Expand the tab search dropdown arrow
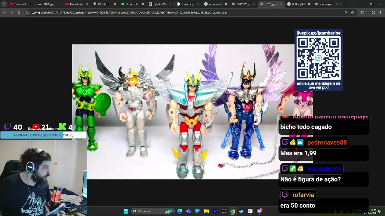The height and width of the screenshot is (216, 385). pos(4,4)
